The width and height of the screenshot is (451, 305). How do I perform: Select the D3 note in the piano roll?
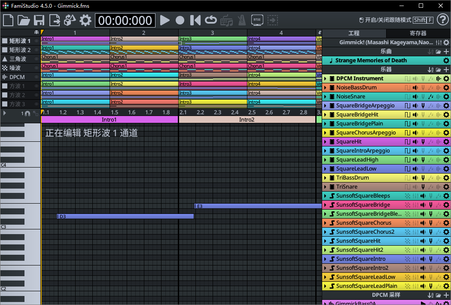pos(125,216)
